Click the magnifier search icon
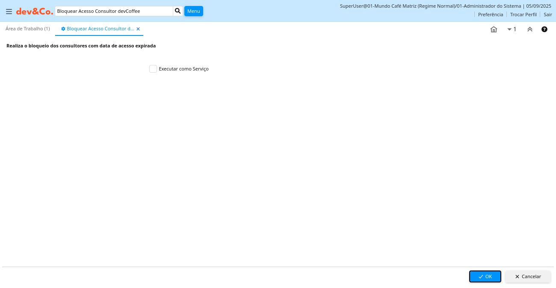 pyautogui.click(x=178, y=11)
